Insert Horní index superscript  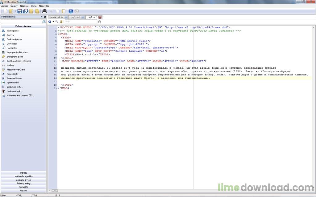coord(12,48)
